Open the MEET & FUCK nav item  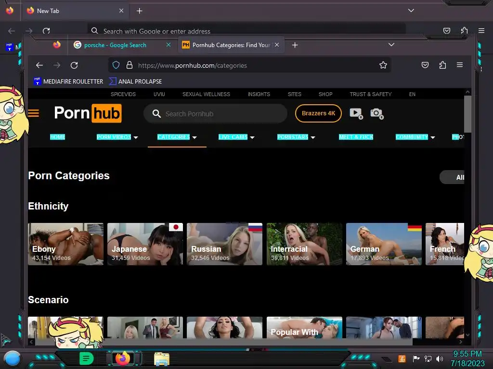tap(356, 137)
